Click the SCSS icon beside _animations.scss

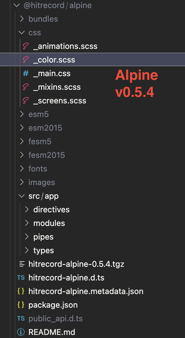pos(25,46)
